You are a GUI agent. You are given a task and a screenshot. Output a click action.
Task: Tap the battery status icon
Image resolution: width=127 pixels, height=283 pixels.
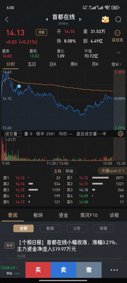(115, 8)
